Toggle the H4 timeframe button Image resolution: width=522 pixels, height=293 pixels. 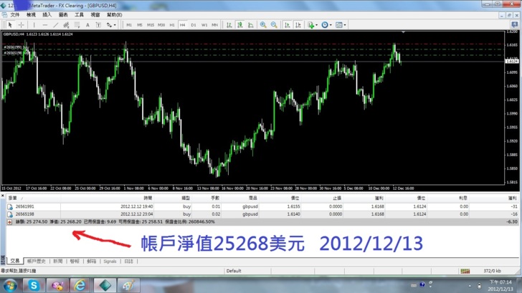(x=183, y=24)
